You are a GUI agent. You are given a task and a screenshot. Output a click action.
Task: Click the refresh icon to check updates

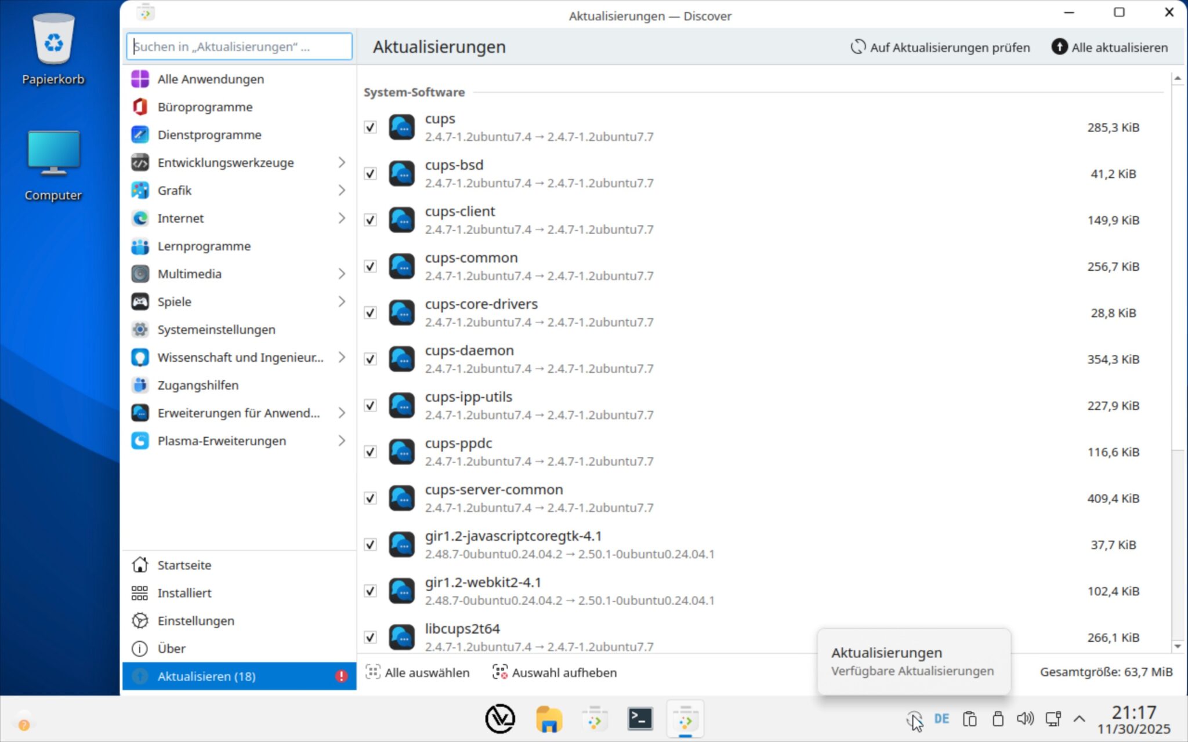(857, 47)
